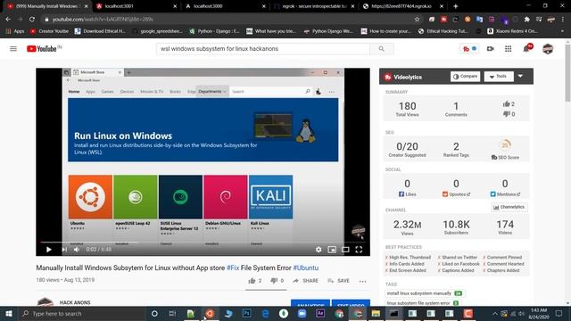Screen dimensions: 571x321
Task: Open the Chrome extensions puzzle icon
Action: (x=527, y=20)
